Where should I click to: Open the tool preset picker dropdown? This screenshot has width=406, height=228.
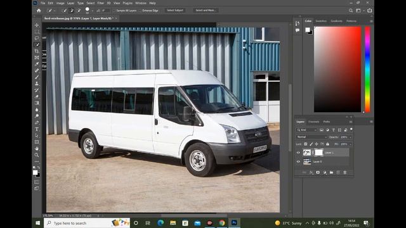55,11
